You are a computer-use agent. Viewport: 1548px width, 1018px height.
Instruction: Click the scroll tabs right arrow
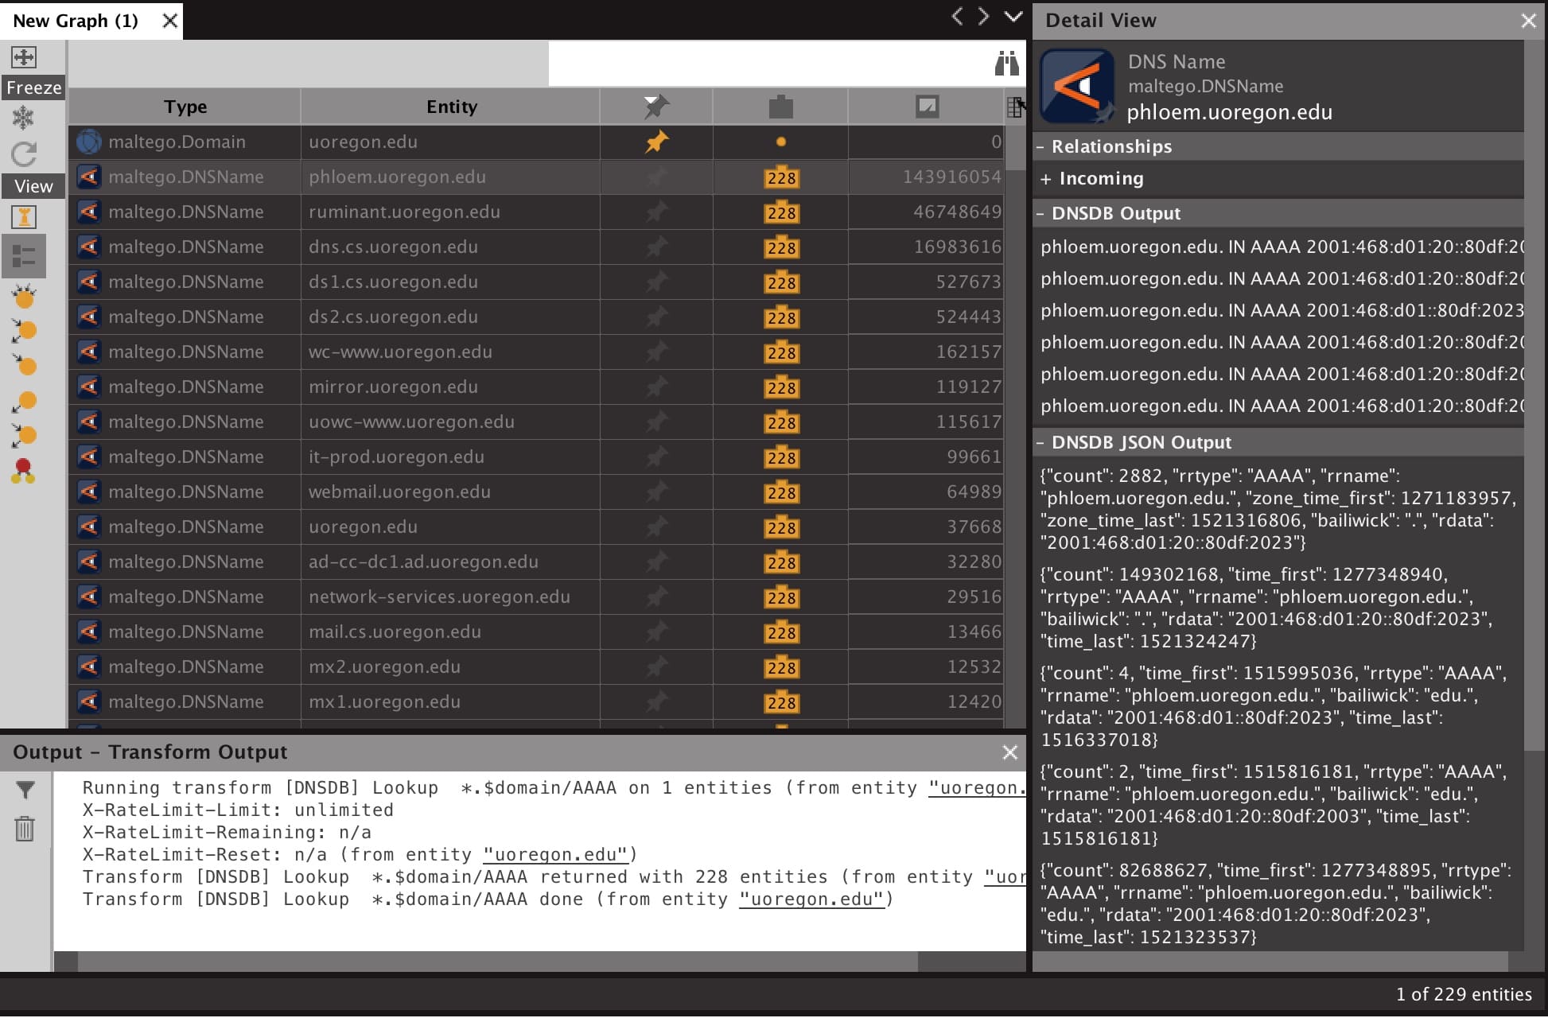(984, 16)
